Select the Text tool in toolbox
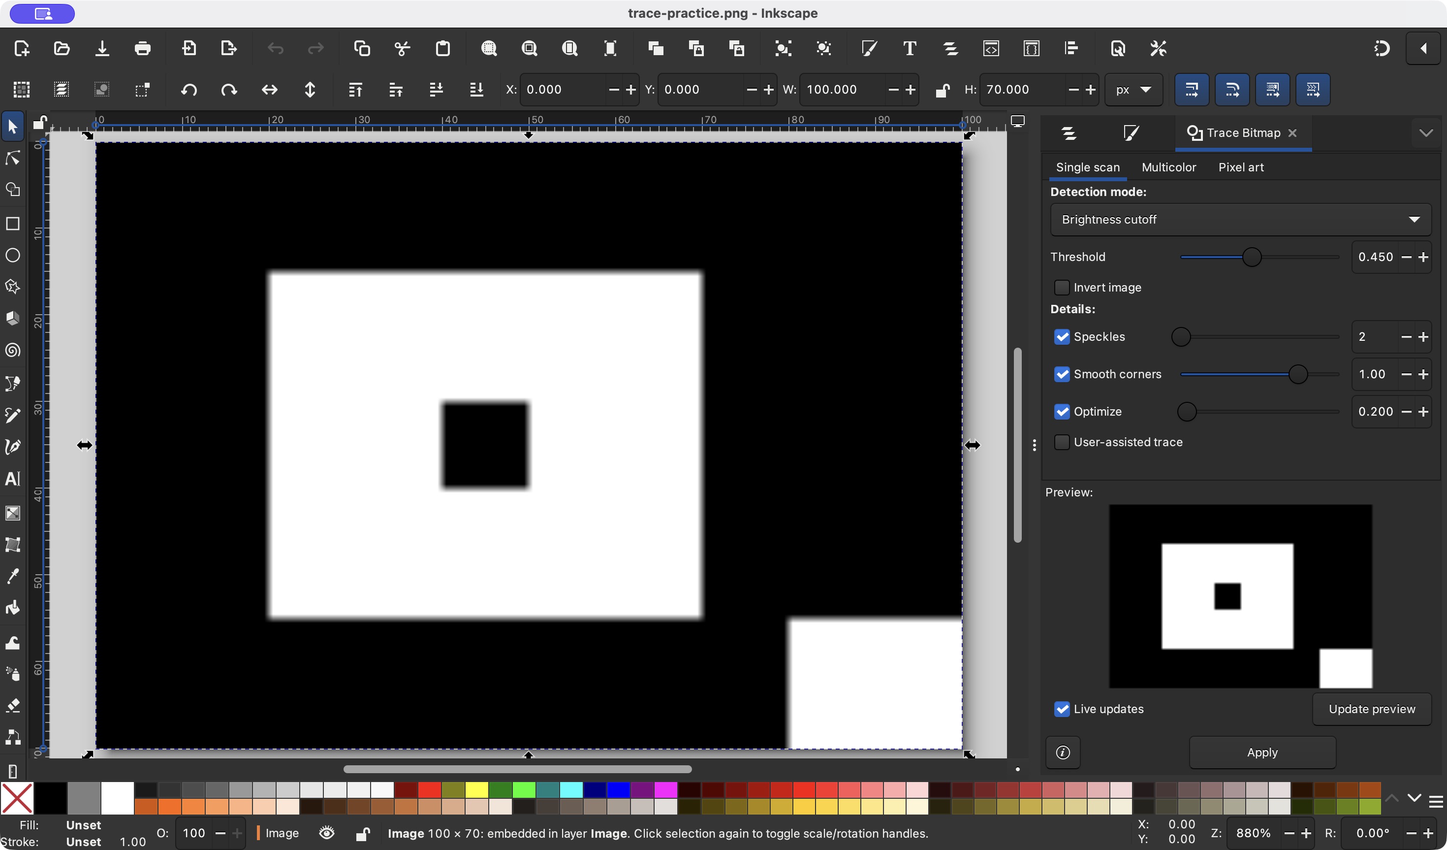 [x=13, y=478]
